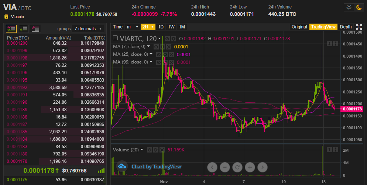The image size is (367, 185).
Task: Show buy and sell order book view
Action: click(x=11, y=28)
